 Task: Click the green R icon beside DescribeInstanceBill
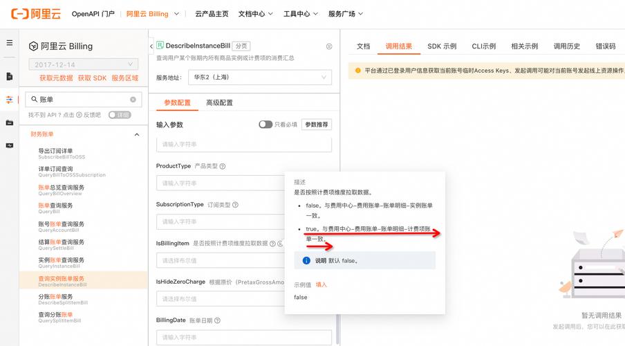click(x=160, y=45)
